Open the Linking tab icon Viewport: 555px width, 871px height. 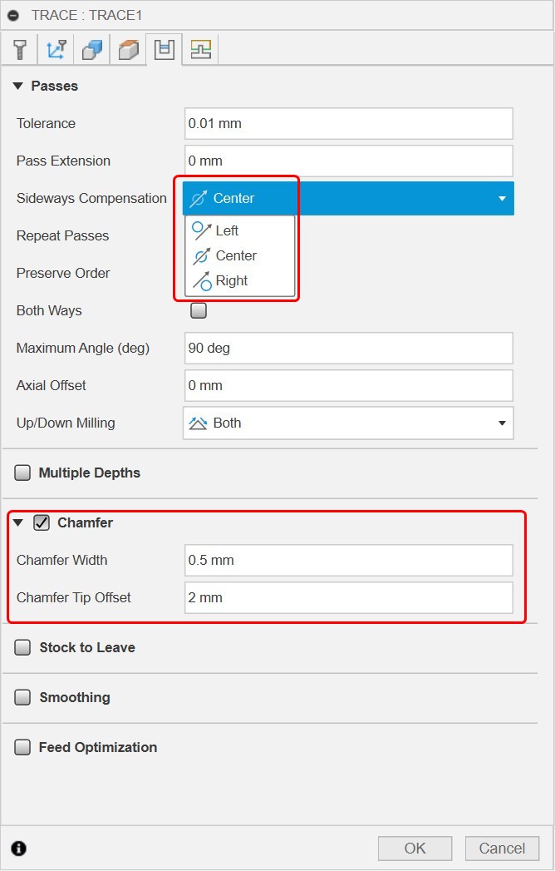(x=200, y=50)
